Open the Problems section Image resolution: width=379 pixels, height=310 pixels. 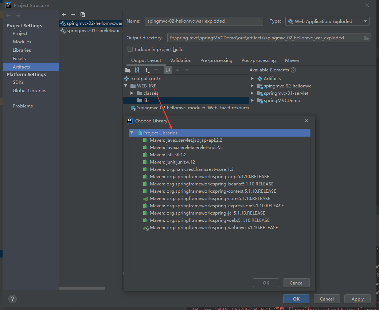point(23,106)
